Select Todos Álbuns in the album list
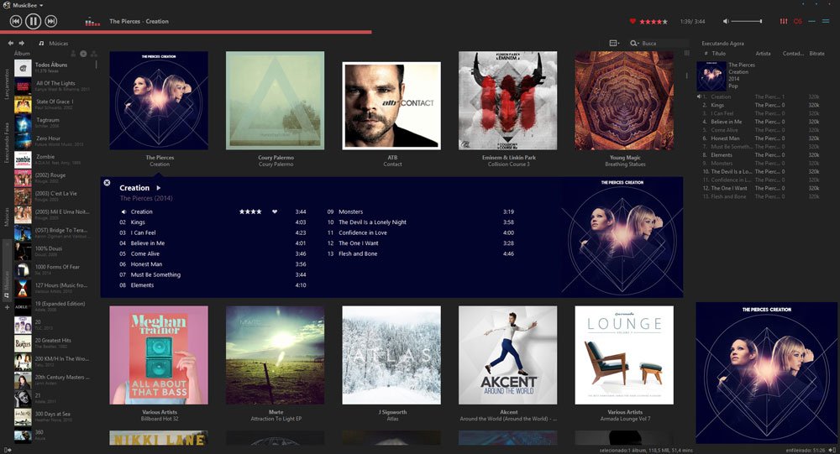The width and height of the screenshot is (840, 454). 54,67
